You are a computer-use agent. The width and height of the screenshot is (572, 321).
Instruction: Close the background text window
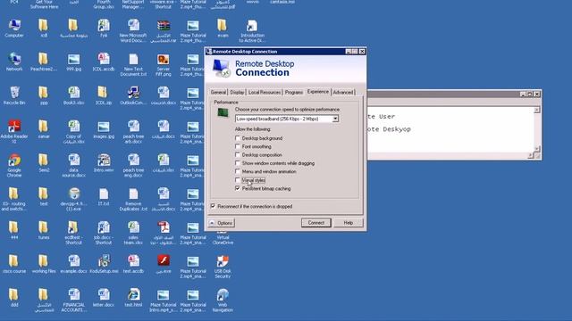[x=537, y=95]
